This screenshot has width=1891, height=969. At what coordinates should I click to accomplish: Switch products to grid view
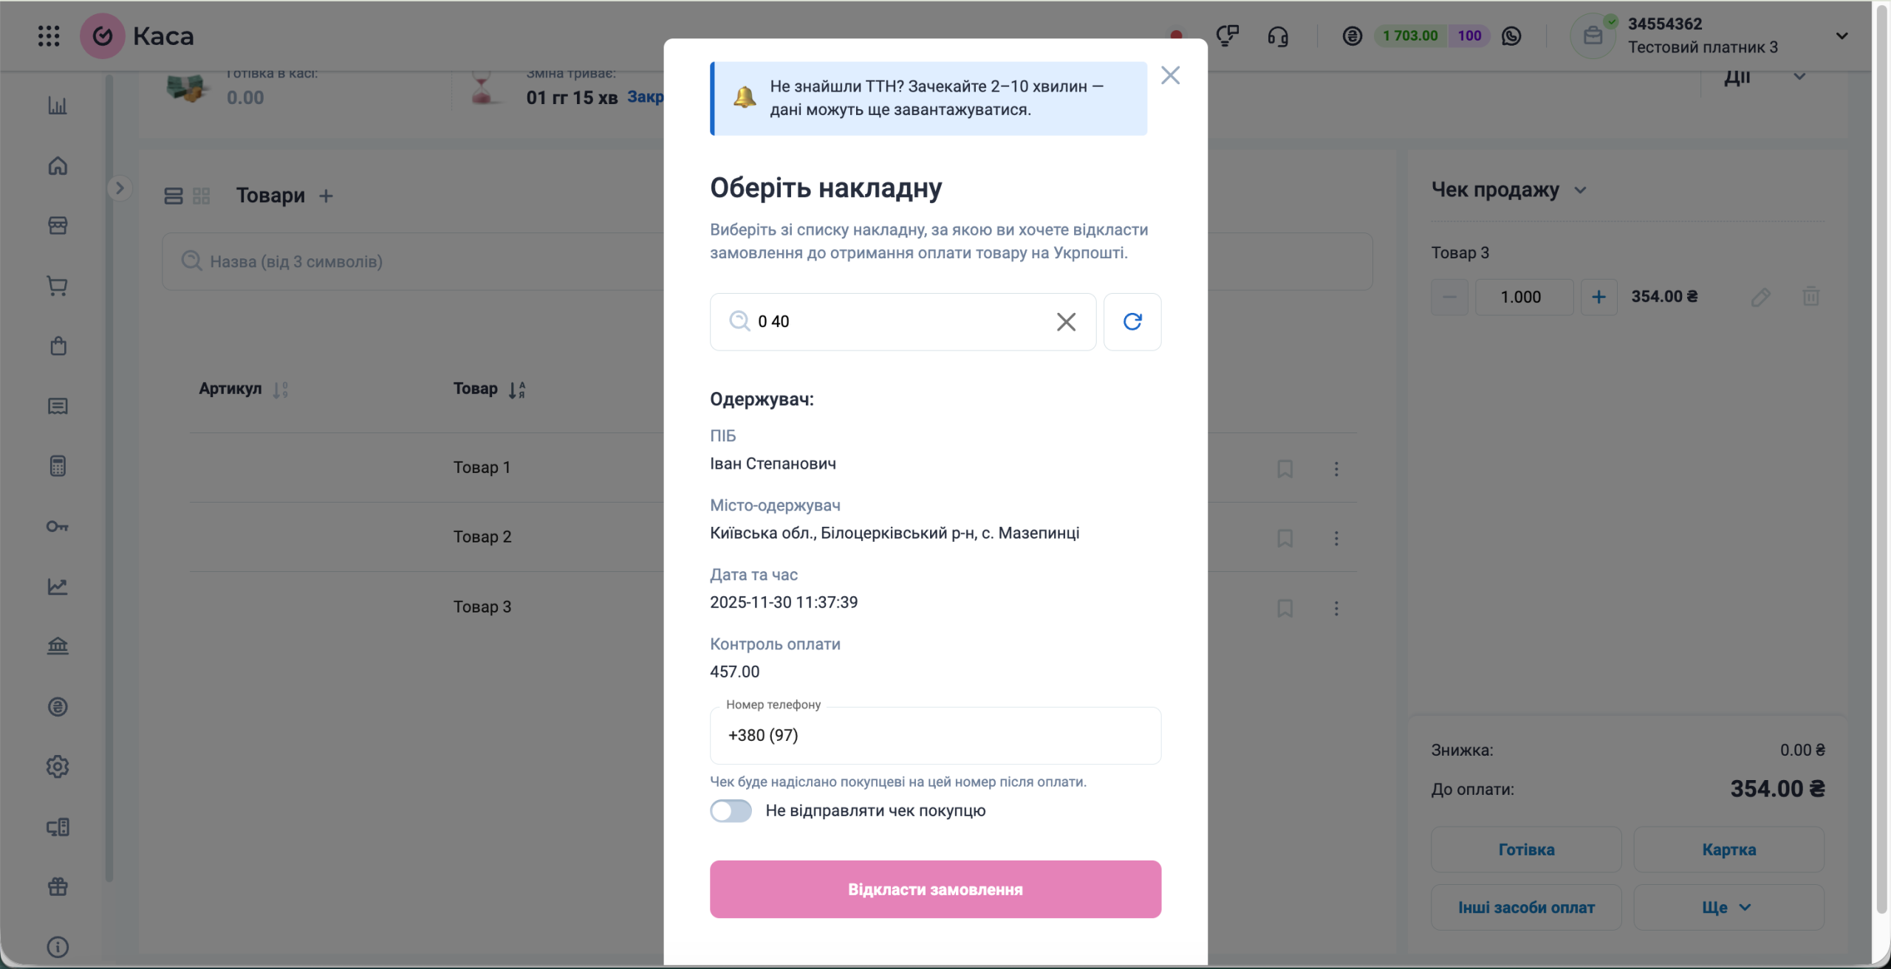[x=201, y=196]
